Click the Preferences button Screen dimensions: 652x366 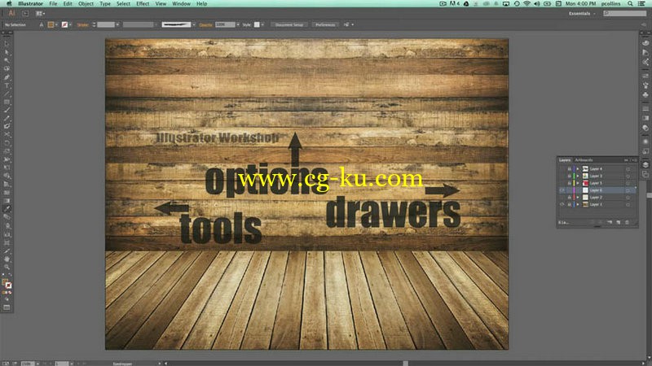[325, 24]
